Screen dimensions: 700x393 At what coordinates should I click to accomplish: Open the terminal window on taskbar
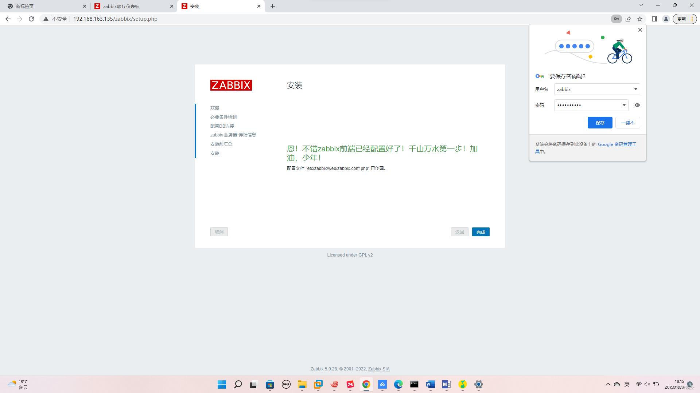point(415,384)
